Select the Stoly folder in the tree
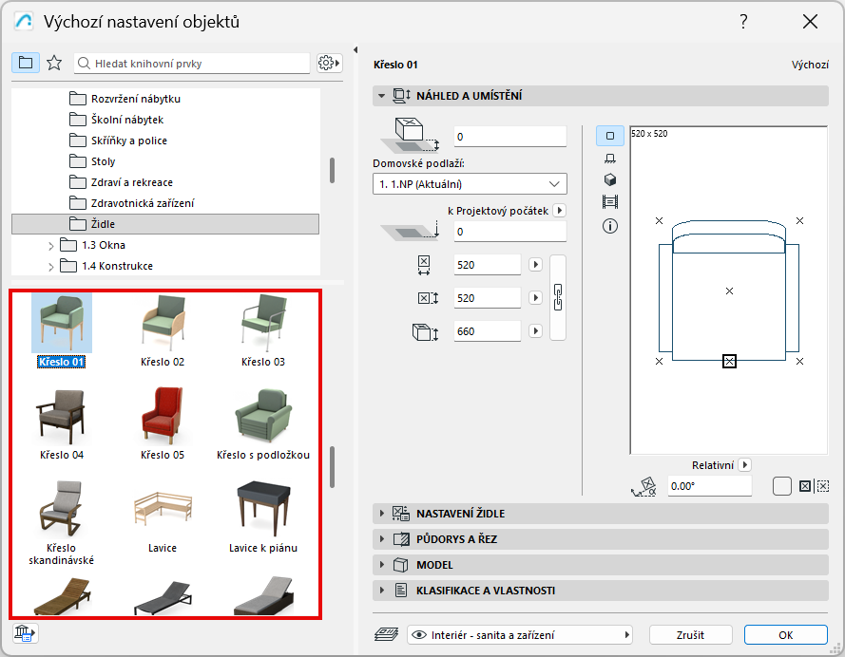845x657 pixels. pyautogui.click(x=104, y=161)
